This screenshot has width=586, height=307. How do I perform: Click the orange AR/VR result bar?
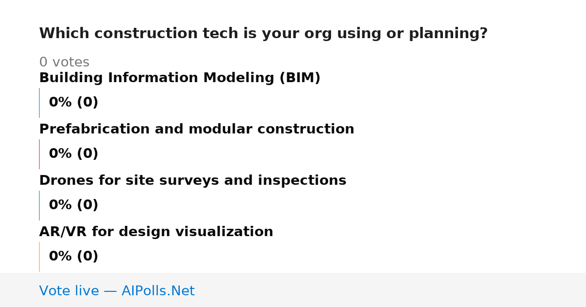39,257
